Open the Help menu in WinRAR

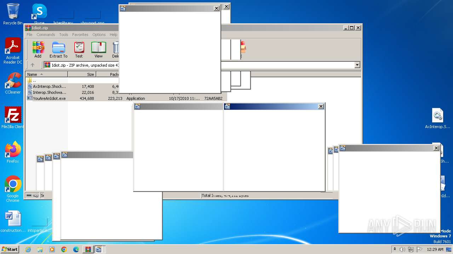pos(113,35)
